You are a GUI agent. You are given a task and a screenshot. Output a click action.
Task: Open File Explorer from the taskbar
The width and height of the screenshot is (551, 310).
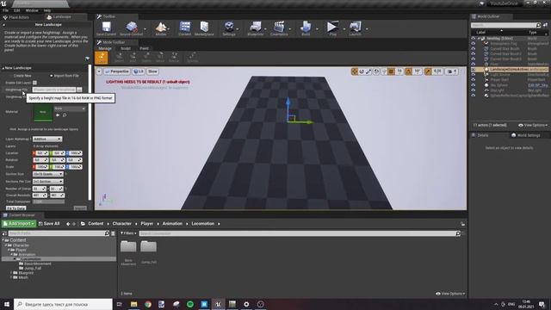[134, 304]
